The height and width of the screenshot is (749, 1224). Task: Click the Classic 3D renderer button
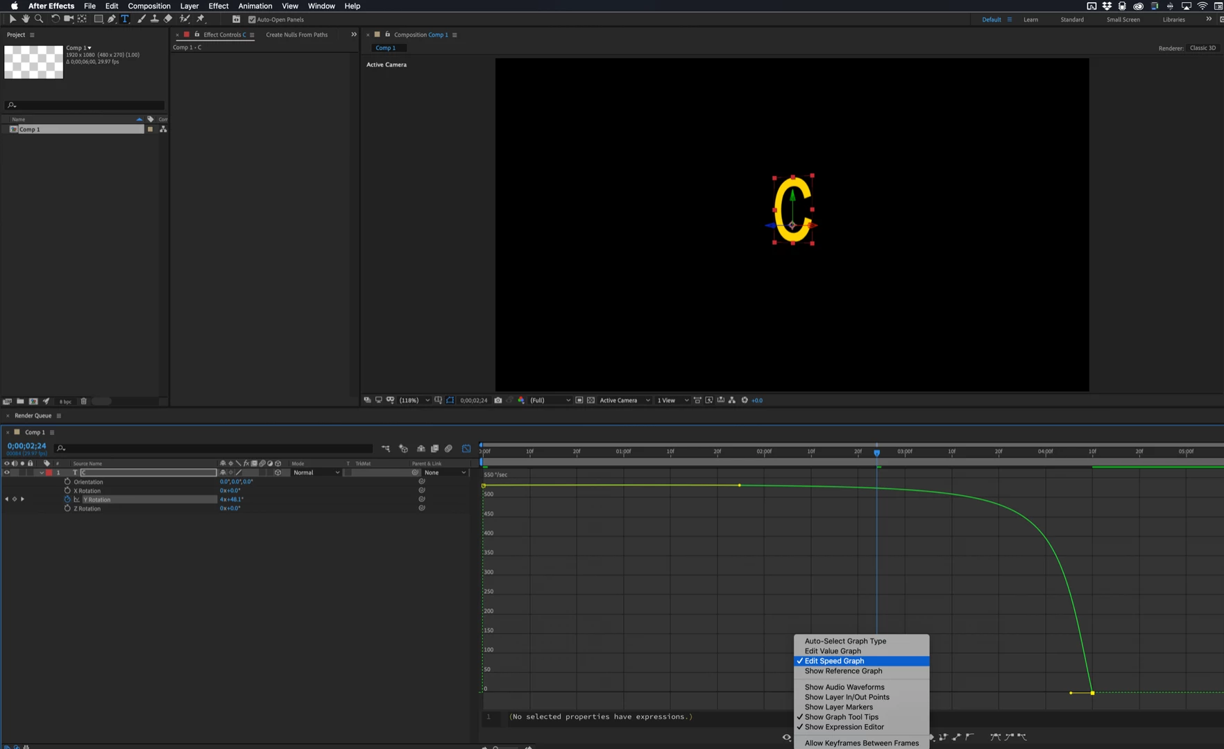click(1202, 48)
